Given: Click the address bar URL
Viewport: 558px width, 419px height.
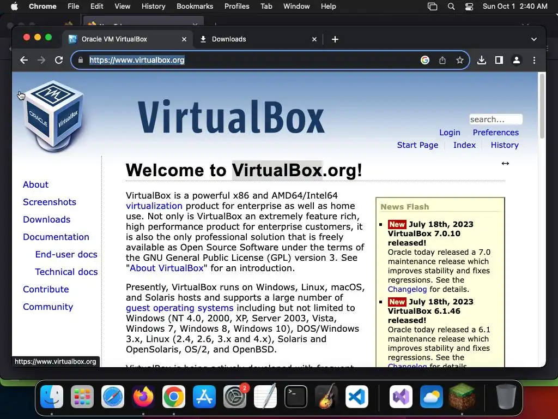Looking at the screenshot, I should [x=137, y=60].
